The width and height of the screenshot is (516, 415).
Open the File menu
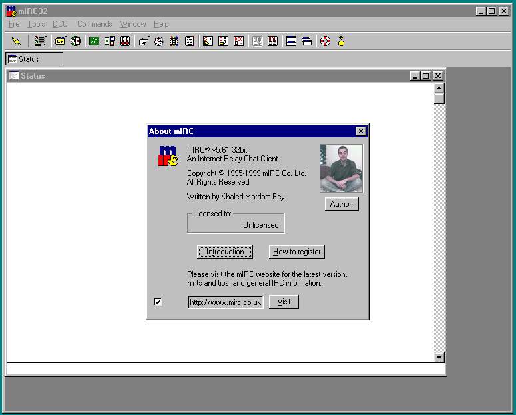click(14, 24)
